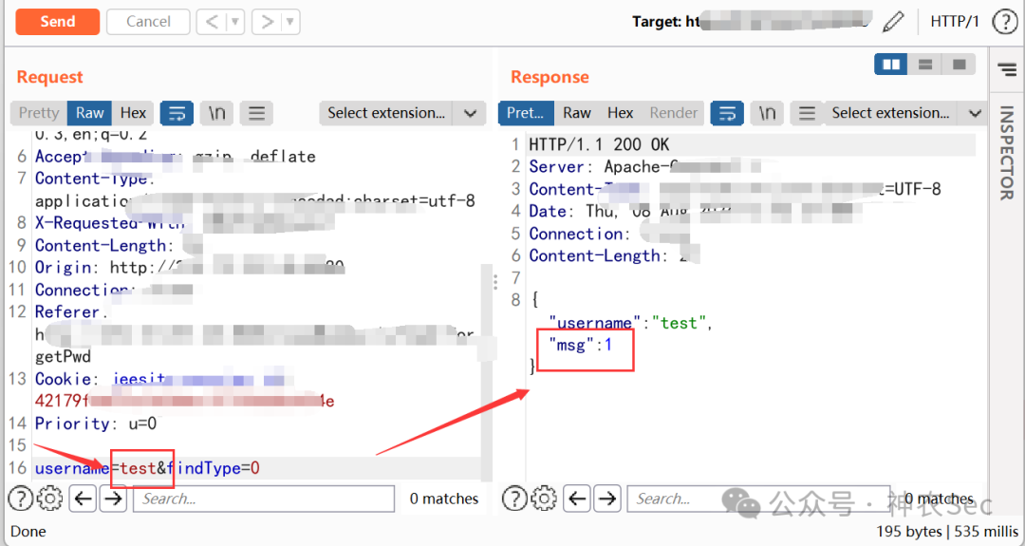Switch Request view to Raw tab
This screenshot has width=1025, height=546.
click(x=89, y=112)
